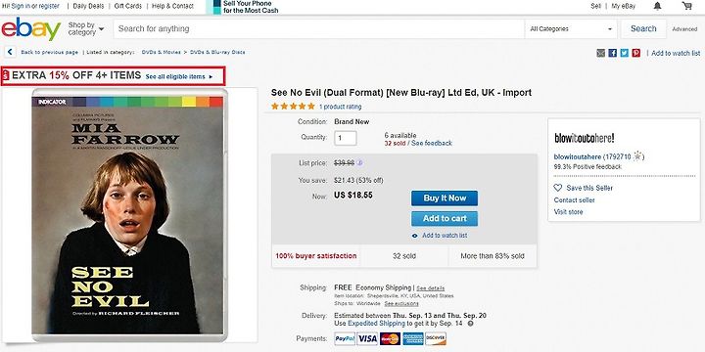
Task: Click the eBay logo
Action: tap(31, 28)
